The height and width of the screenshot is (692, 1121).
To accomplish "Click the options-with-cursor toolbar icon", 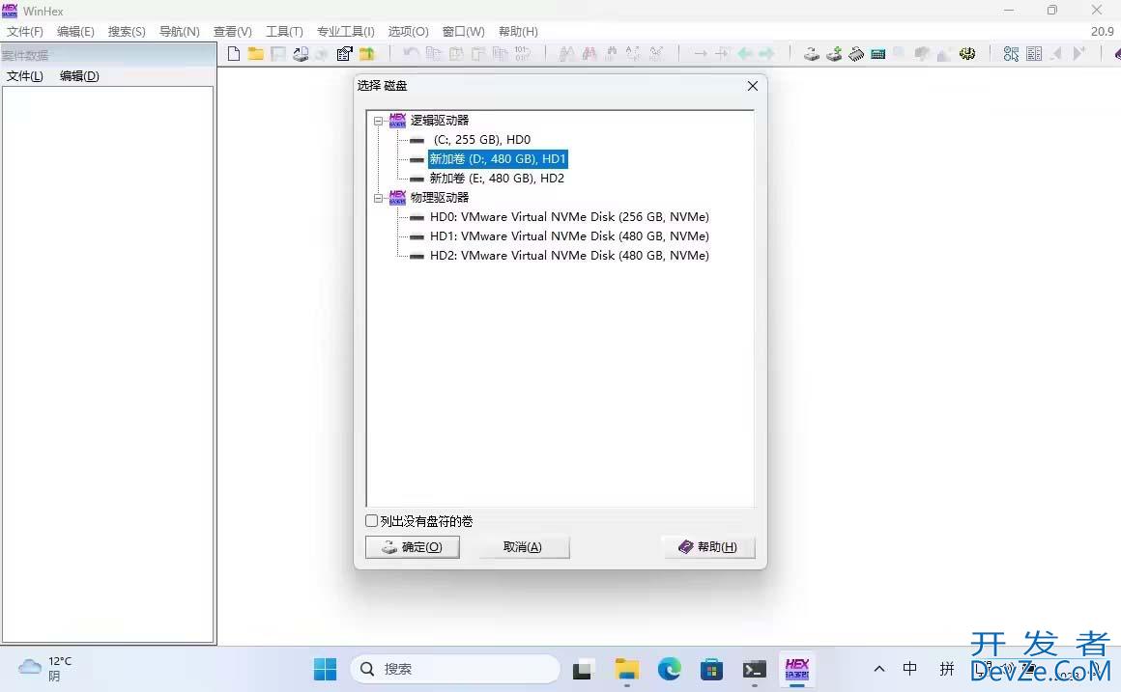I will [1011, 53].
